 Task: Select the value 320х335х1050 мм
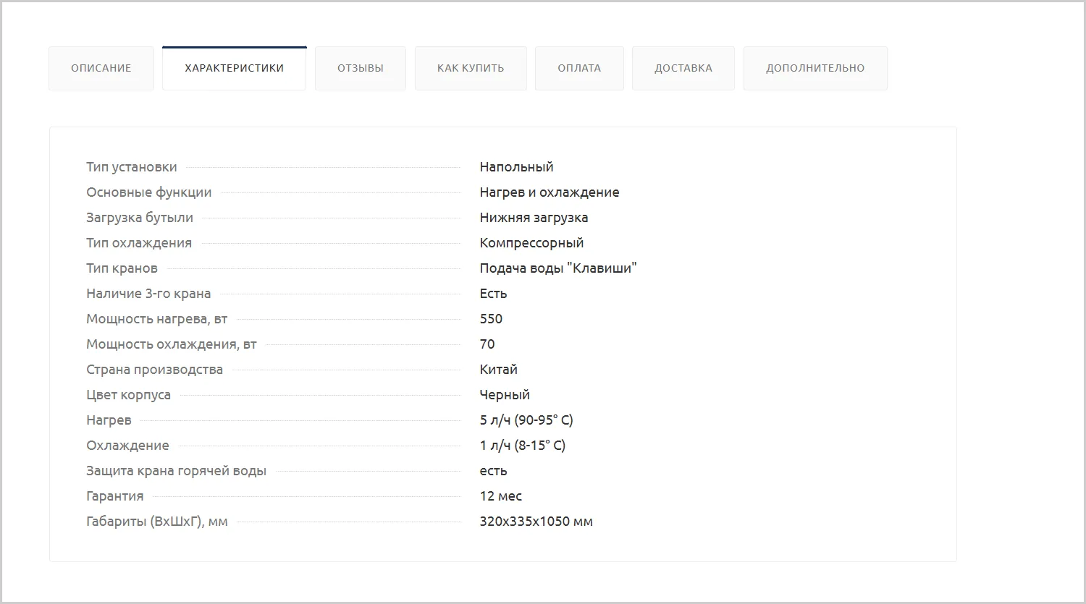click(x=536, y=522)
